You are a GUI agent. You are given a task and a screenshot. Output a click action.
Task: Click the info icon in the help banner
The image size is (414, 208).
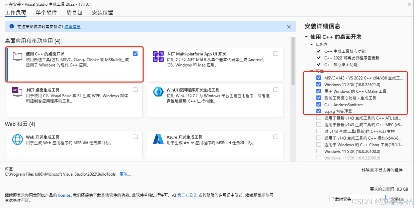12,26
